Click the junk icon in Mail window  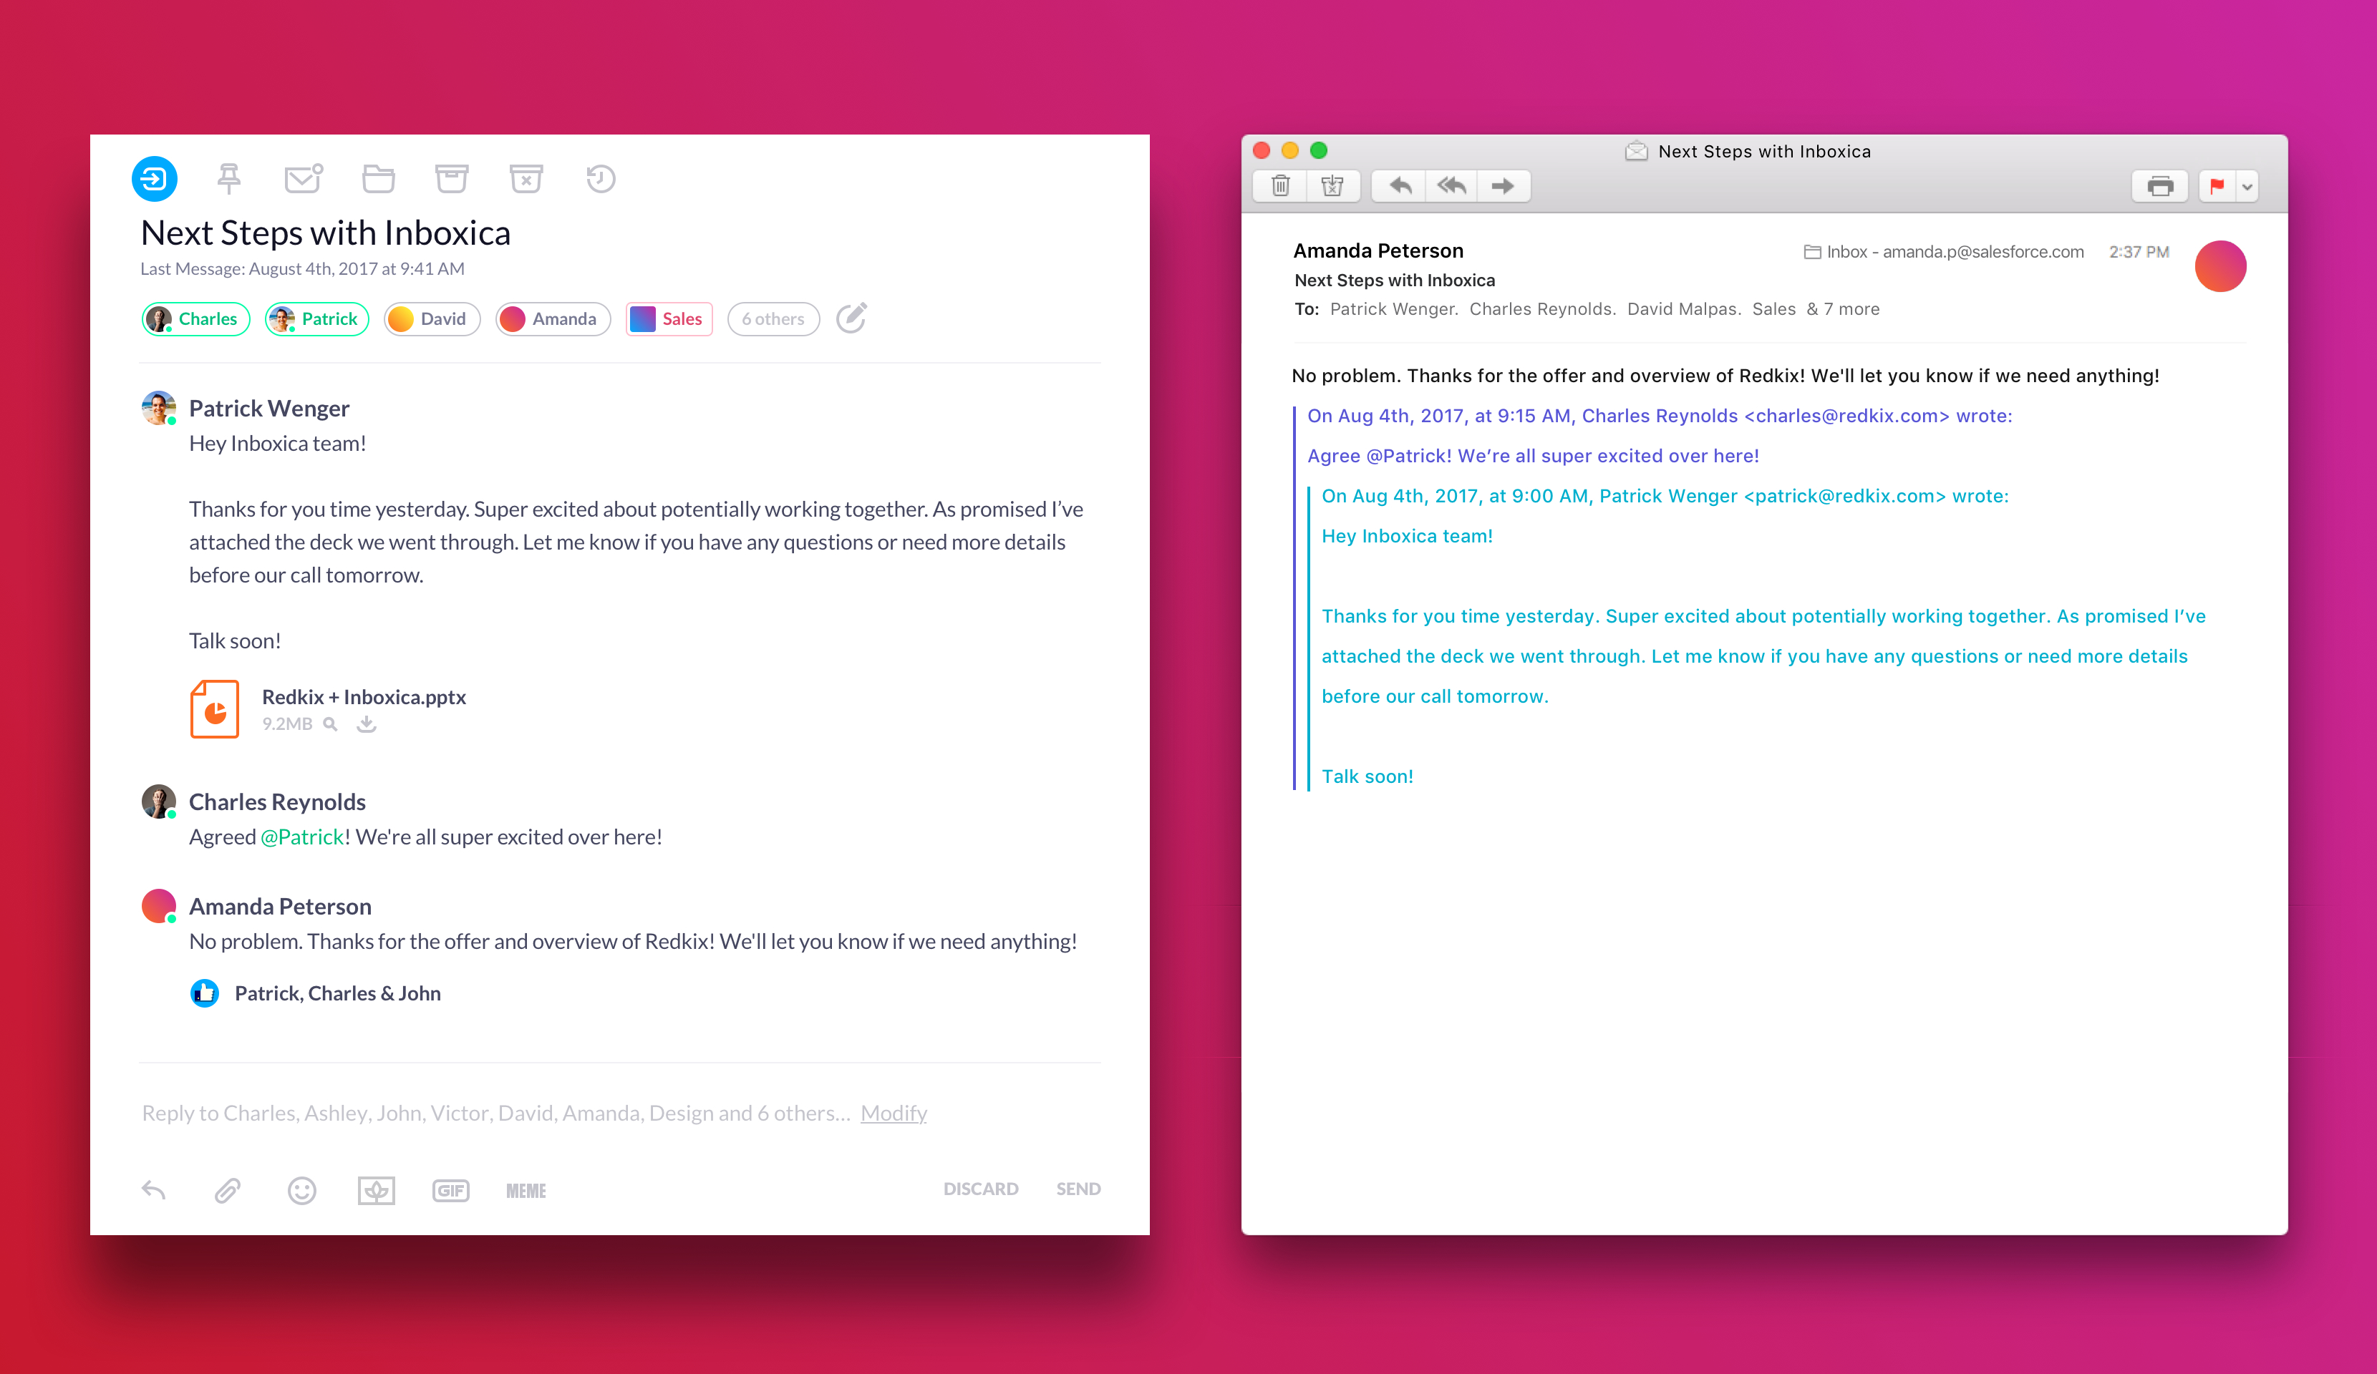coord(1333,186)
